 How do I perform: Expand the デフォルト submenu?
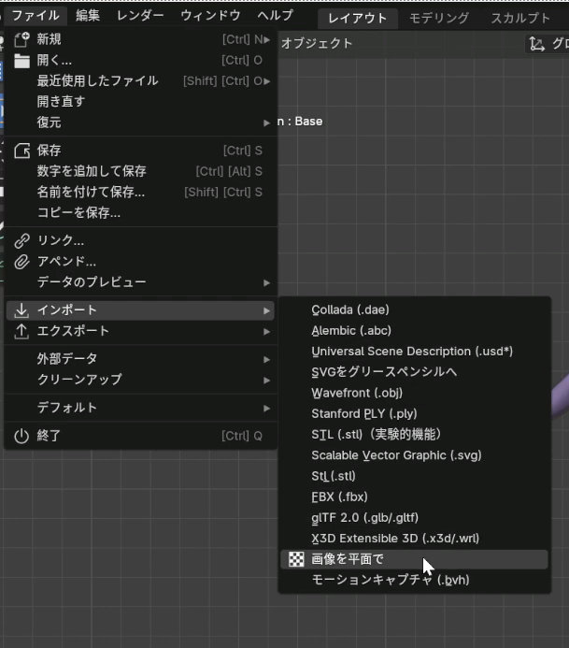[x=140, y=408]
